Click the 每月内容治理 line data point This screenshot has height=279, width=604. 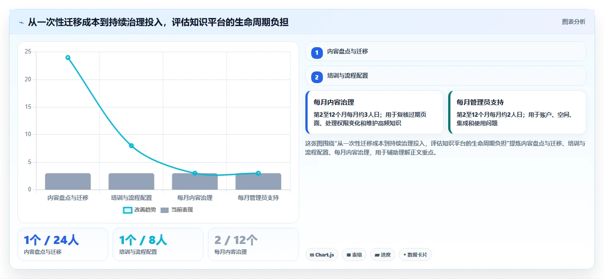pos(194,173)
